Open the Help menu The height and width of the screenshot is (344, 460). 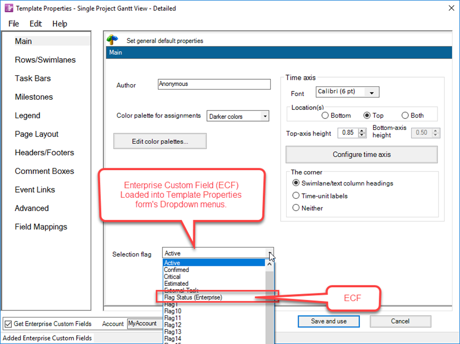(60, 24)
